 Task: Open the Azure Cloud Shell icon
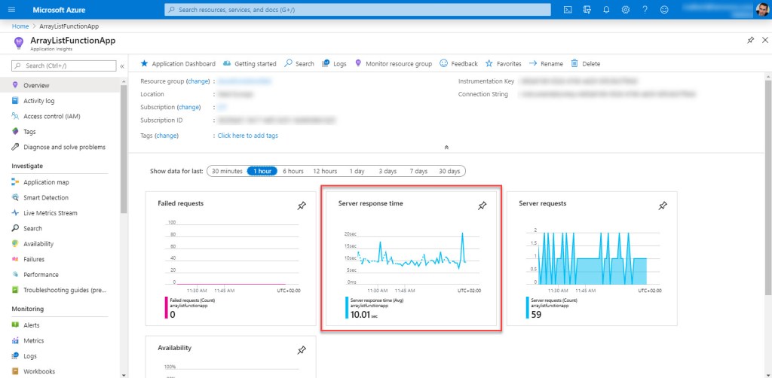(567, 10)
